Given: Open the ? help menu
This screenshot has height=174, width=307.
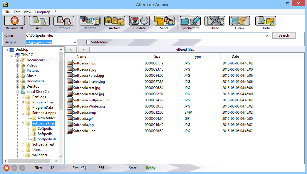Looking at the screenshot, I should click(56, 12).
